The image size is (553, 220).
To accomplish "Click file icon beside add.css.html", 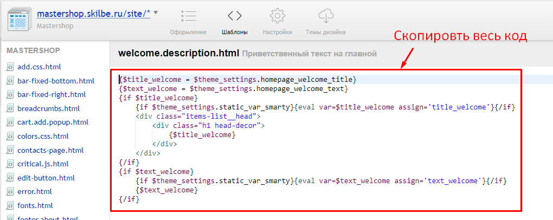I will tap(10, 67).
